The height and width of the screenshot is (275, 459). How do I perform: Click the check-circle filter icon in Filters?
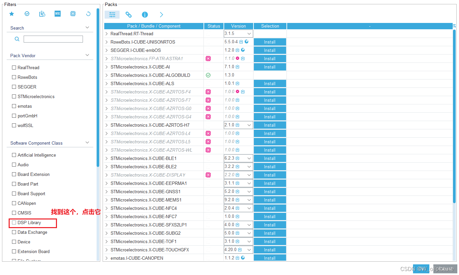(x=27, y=14)
